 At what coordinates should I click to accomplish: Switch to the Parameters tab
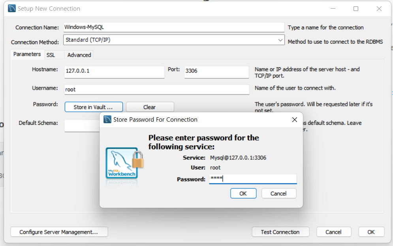coord(27,54)
